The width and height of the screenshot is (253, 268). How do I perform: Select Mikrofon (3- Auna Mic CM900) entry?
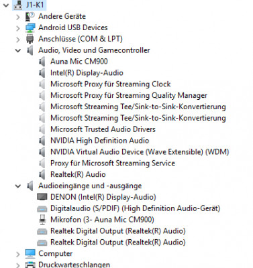point(102,220)
